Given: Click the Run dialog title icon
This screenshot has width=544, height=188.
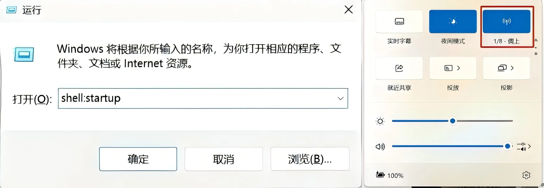Looking at the screenshot, I should (x=11, y=10).
